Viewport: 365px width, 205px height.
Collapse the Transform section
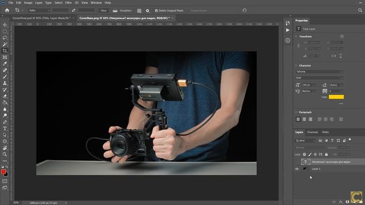pos(297,36)
